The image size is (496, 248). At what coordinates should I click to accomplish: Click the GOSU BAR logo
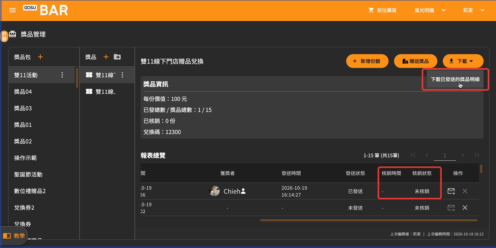click(46, 10)
